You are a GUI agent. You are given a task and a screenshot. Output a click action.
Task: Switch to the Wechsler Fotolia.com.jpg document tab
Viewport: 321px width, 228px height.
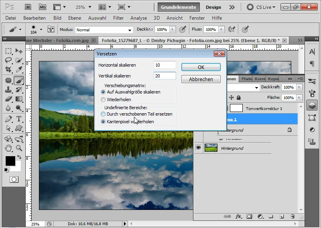point(61,41)
